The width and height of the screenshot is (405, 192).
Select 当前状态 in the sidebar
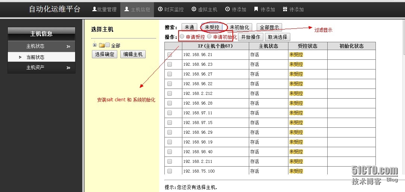click(x=41, y=57)
